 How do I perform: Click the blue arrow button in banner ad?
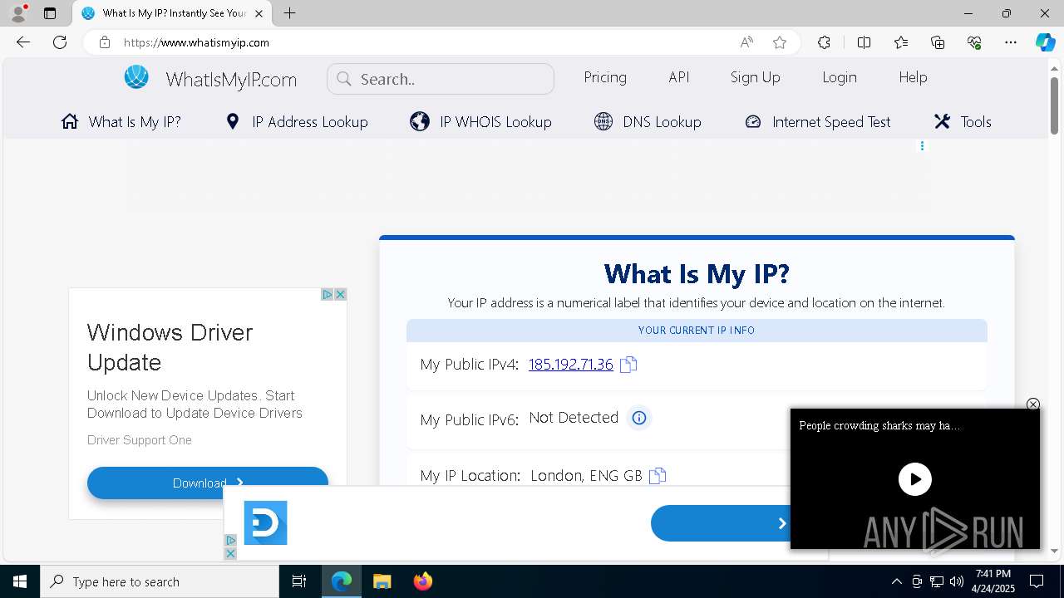tap(720, 523)
